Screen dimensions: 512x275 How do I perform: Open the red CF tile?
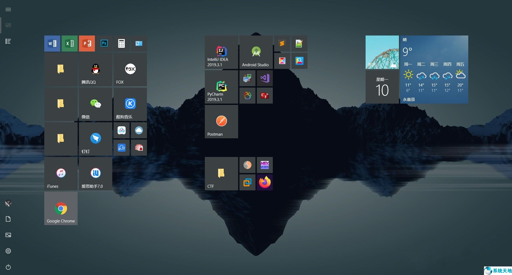(265, 96)
